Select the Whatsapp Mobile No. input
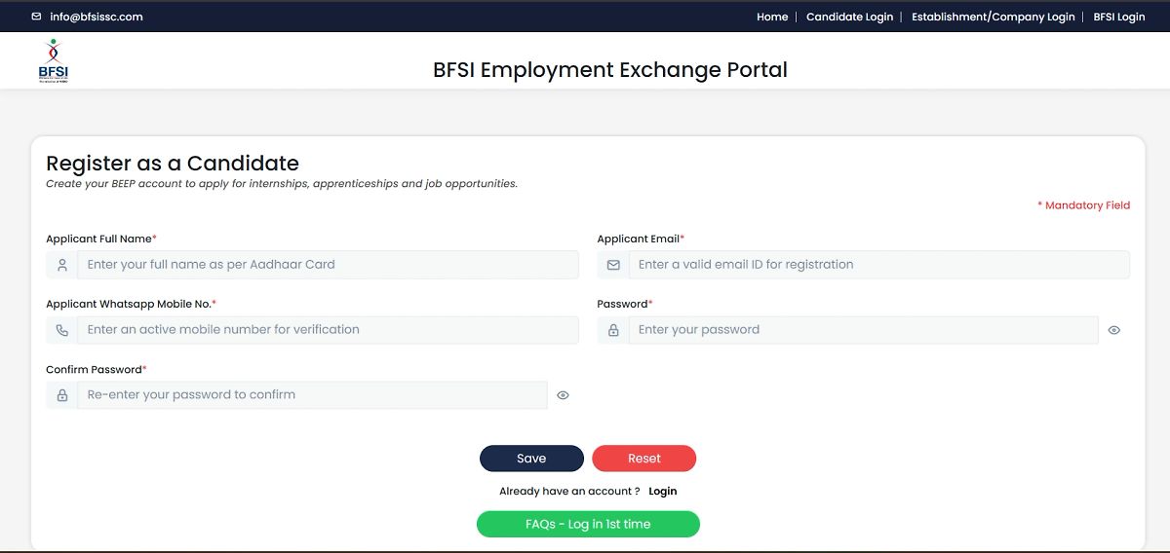Viewport: 1170px width, 553px height. (x=328, y=330)
